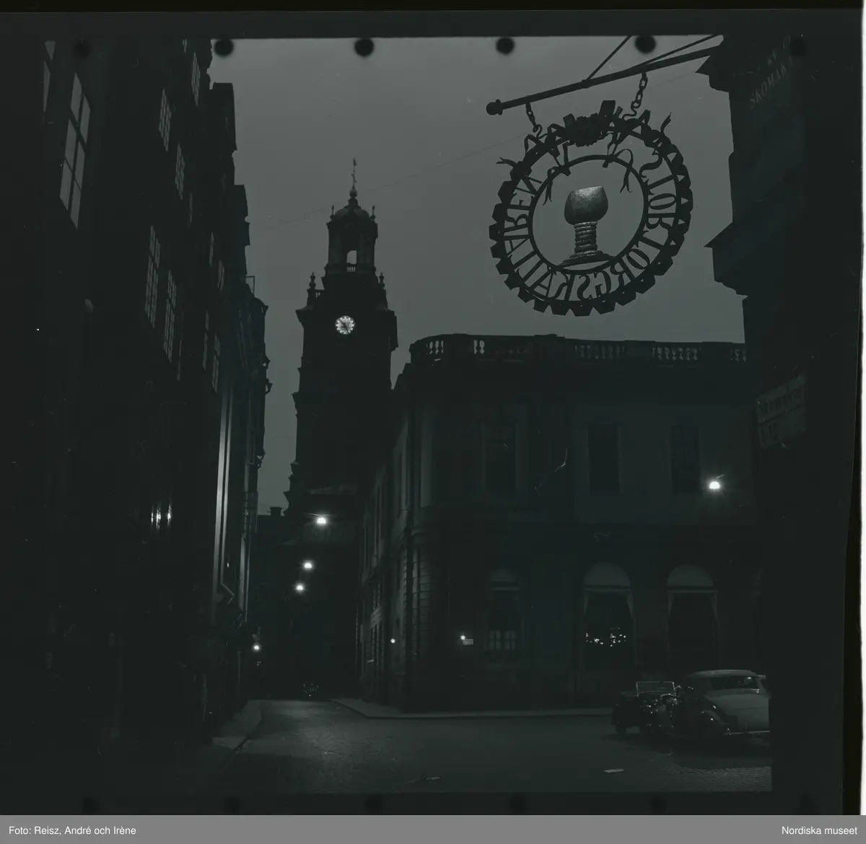Click the rooftop balustrade of the building

tap(577, 351)
